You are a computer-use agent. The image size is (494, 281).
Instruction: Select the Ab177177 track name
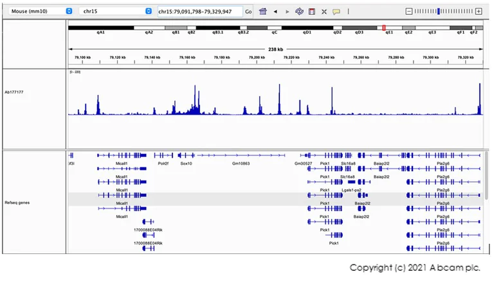(14, 92)
